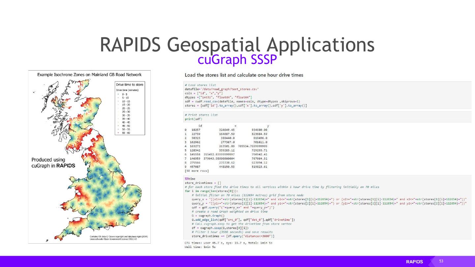The image size is (475, 267).
Task: Click the "Wall time: 1min 5s" output
Action: (200, 247)
